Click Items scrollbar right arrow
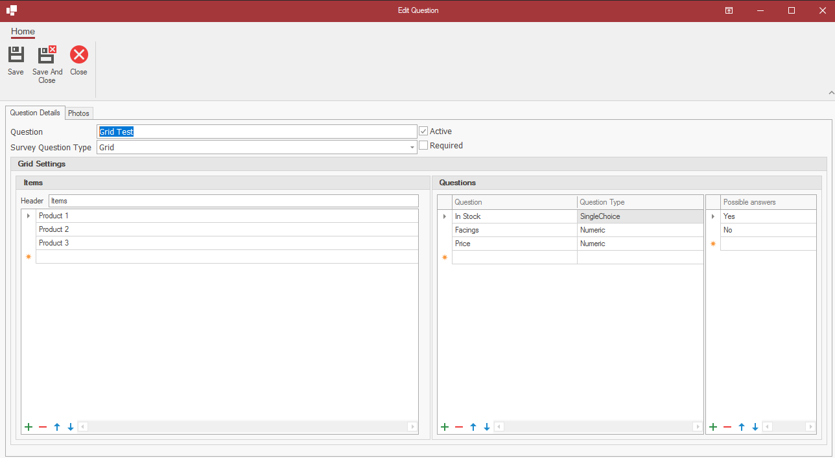This screenshot has width=835, height=458. [x=412, y=427]
